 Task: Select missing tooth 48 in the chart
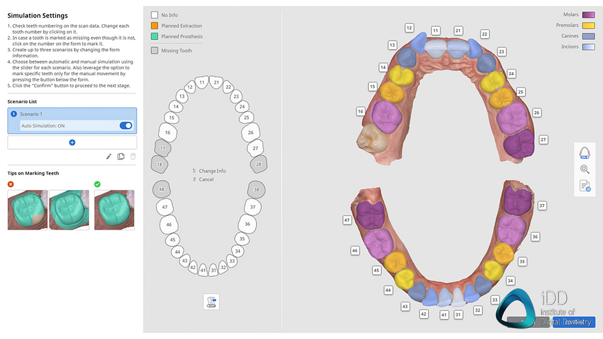tap(161, 190)
